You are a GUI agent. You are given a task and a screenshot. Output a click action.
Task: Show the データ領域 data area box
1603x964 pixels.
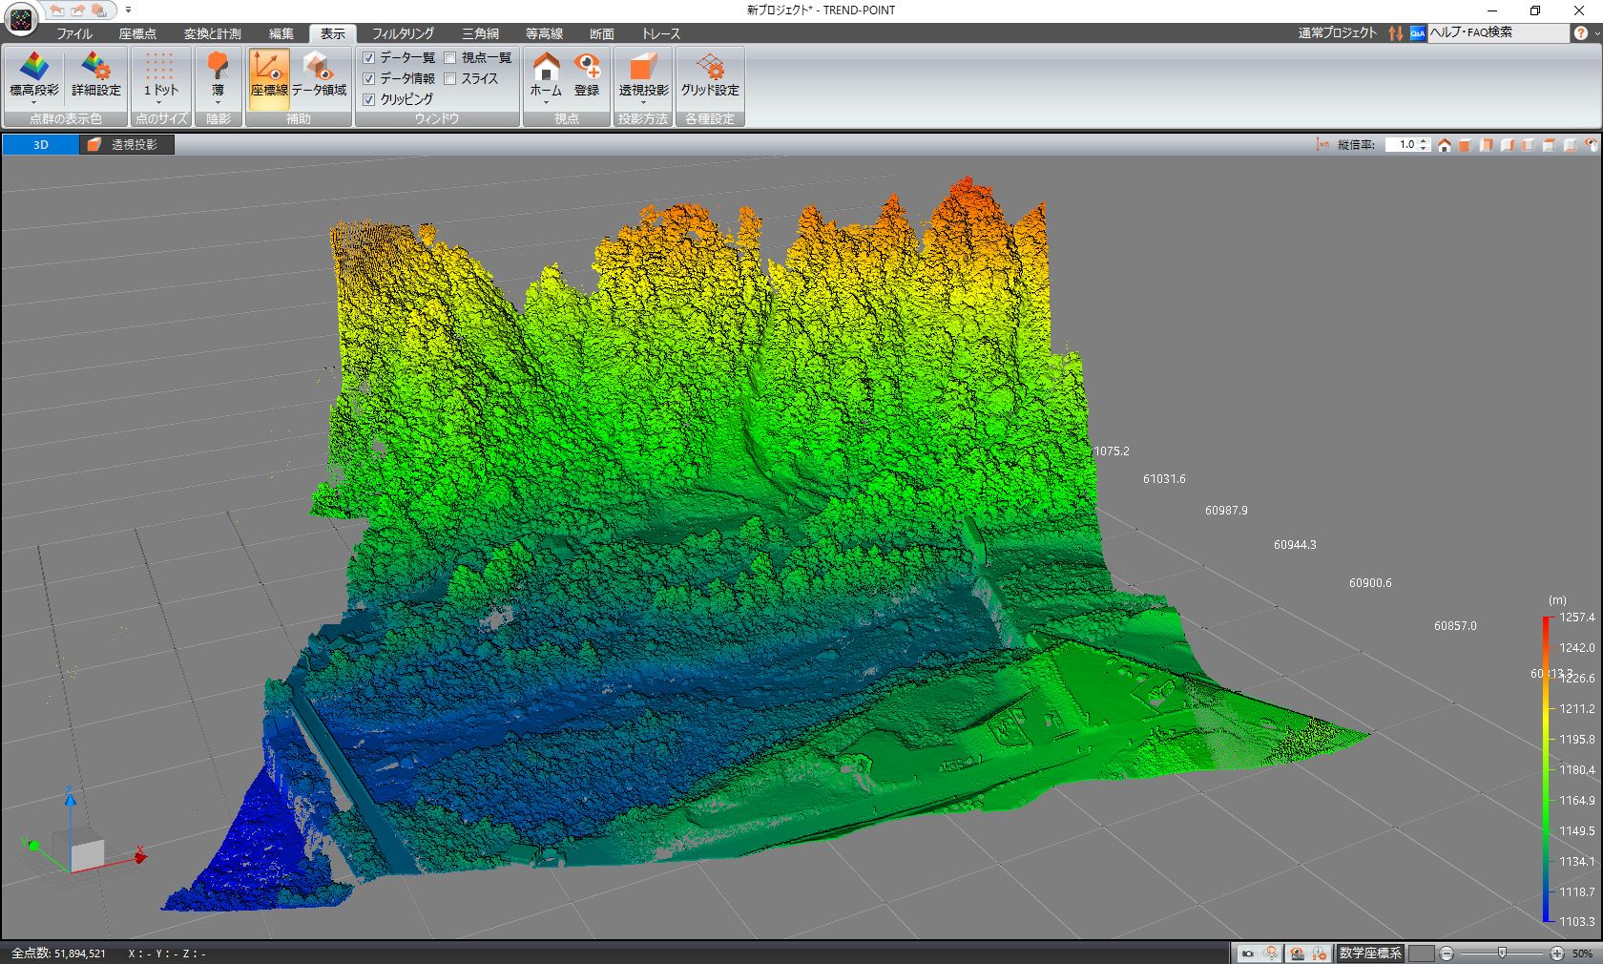[x=319, y=76]
